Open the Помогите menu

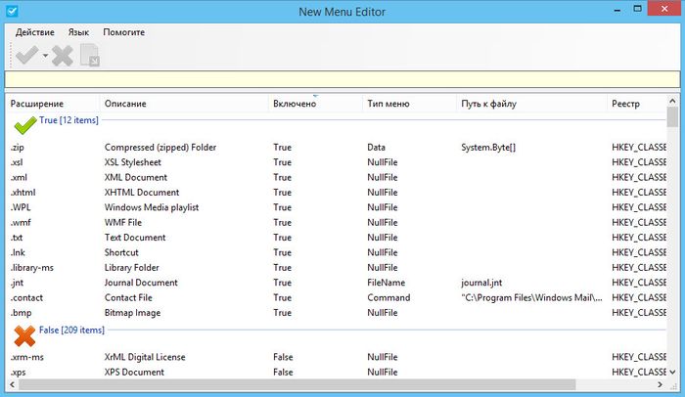123,32
